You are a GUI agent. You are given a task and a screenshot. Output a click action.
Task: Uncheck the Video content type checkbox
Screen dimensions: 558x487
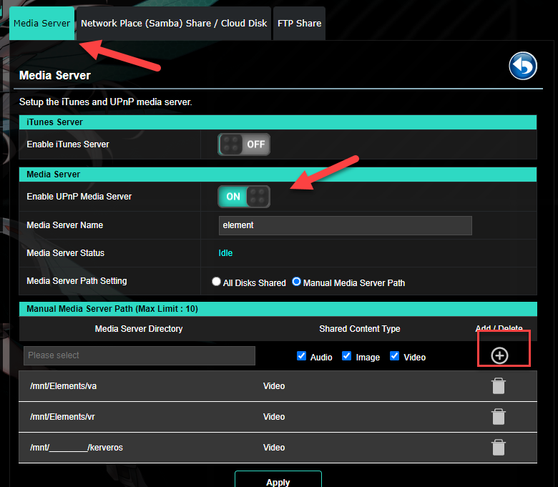[x=395, y=356]
